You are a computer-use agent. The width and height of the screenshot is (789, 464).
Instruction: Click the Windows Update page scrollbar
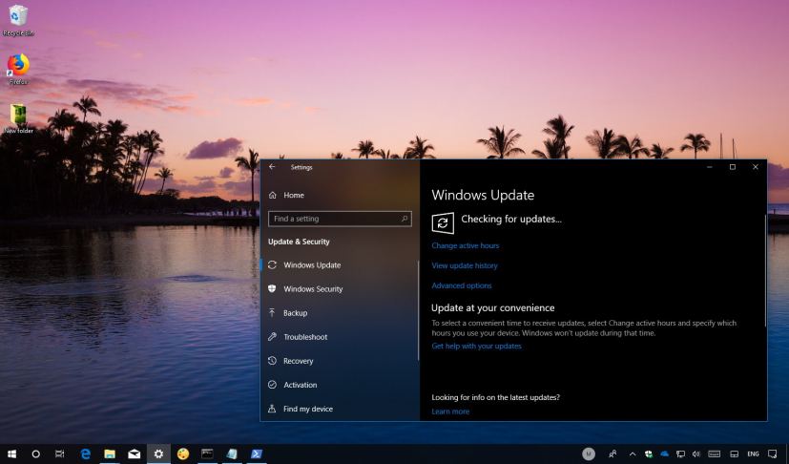(x=765, y=270)
